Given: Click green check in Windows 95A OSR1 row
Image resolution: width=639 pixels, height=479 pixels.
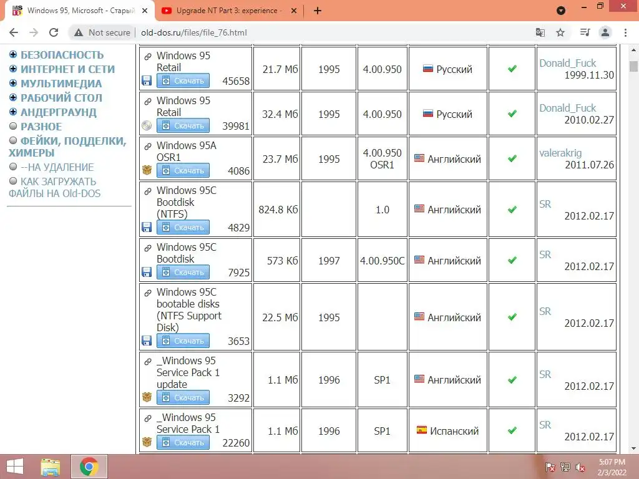Looking at the screenshot, I should click(512, 158).
